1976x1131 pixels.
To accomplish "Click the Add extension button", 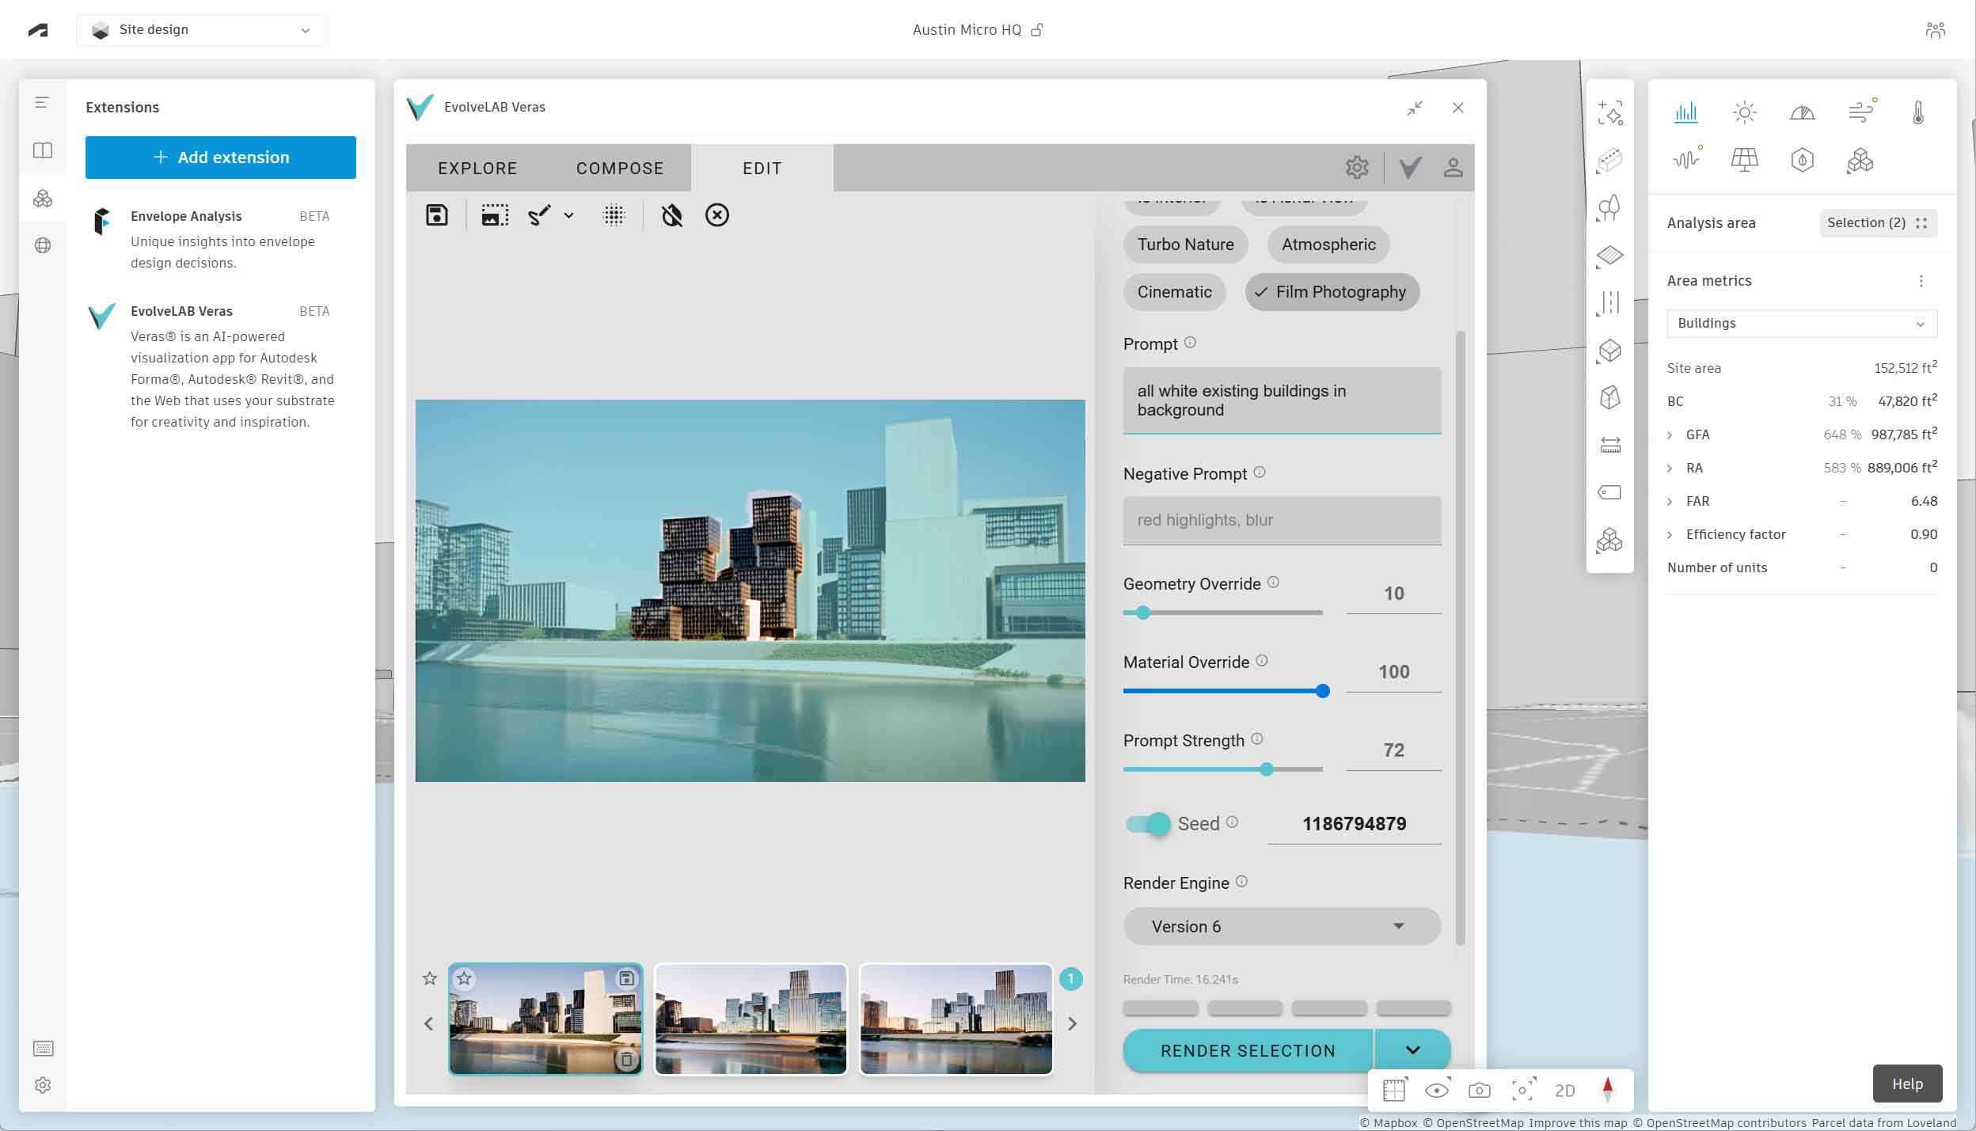I will click(x=221, y=157).
